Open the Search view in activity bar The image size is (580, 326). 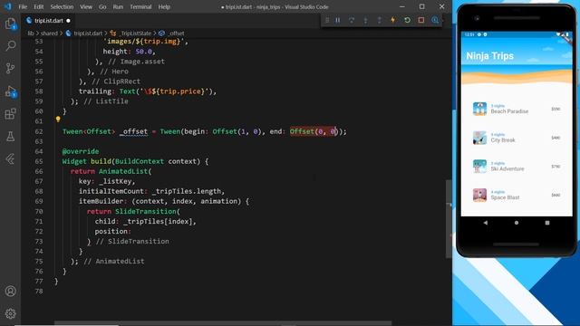(10, 46)
